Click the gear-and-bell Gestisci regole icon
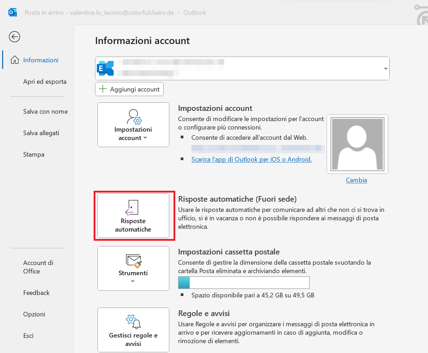This screenshot has height=353, width=428. (x=133, y=321)
